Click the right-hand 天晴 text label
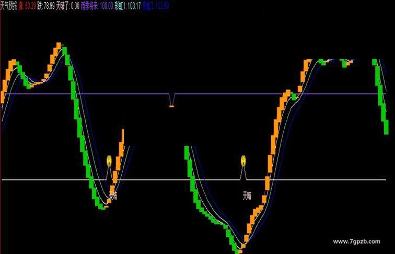The width and height of the screenshot is (395, 254). [247, 196]
